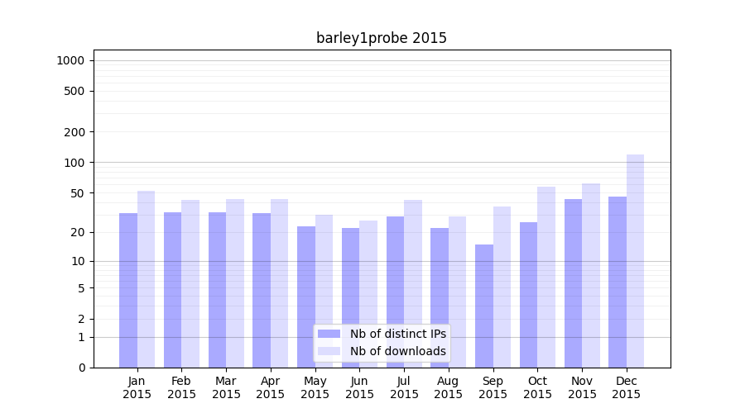Click the 0 y-axis tick label

[81, 368]
